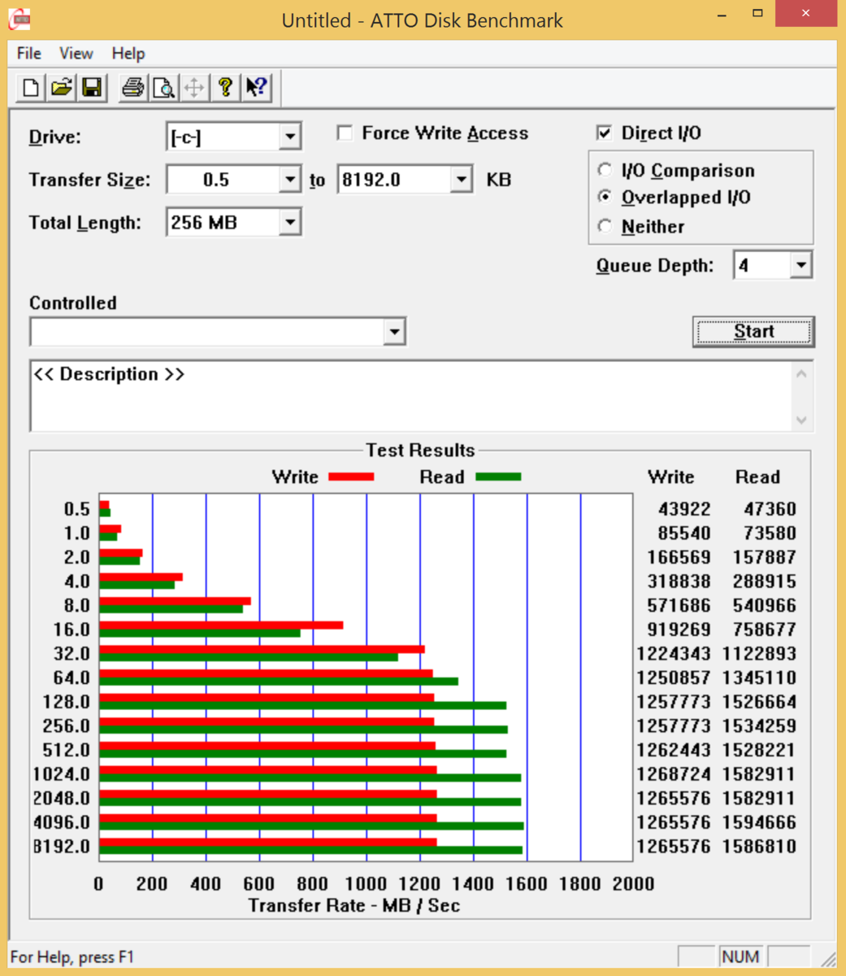
Task: Click the Write value 919269
Action: click(x=679, y=630)
